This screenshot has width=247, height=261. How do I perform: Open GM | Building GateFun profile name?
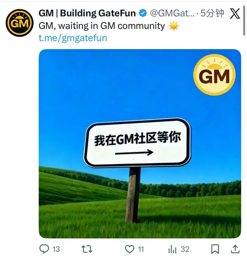pyautogui.click(x=87, y=13)
